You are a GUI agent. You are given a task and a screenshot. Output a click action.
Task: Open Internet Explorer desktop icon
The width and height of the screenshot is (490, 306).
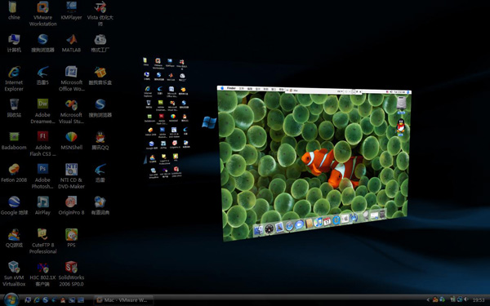[x=14, y=78]
